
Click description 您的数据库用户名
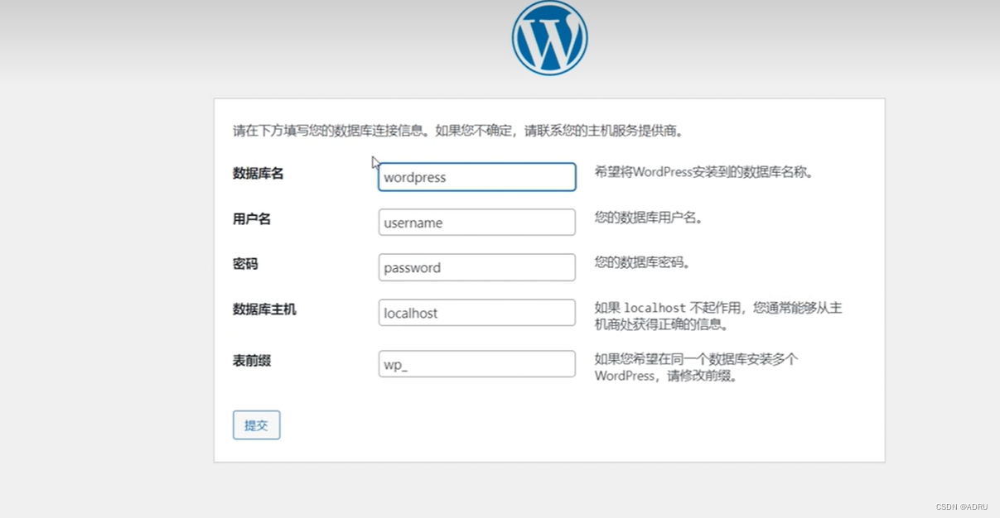click(x=649, y=218)
